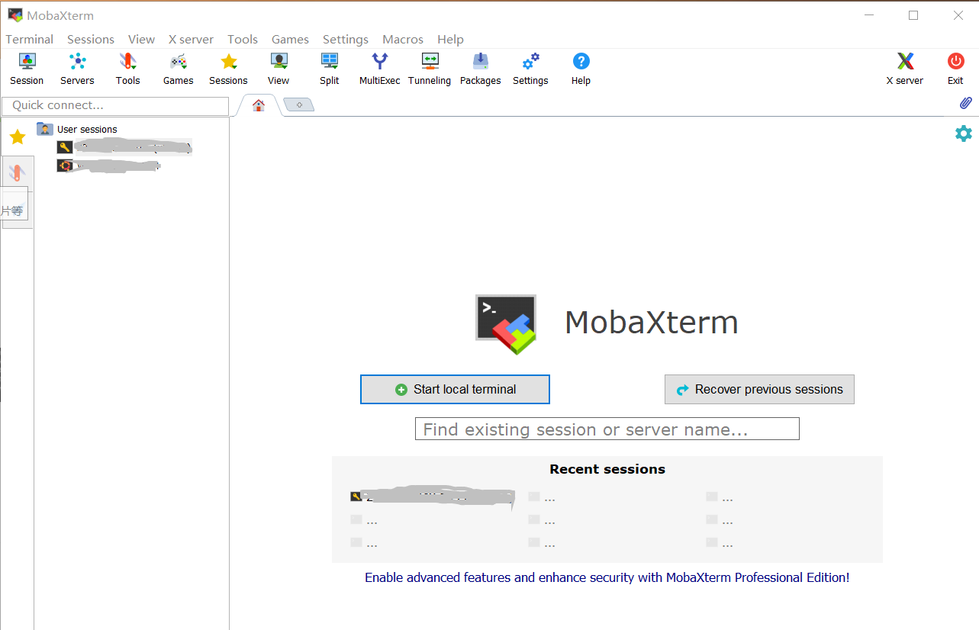The height and width of the screenshot is (630, 979).
Task: Open the X server menu
Action: pos(191,39)
